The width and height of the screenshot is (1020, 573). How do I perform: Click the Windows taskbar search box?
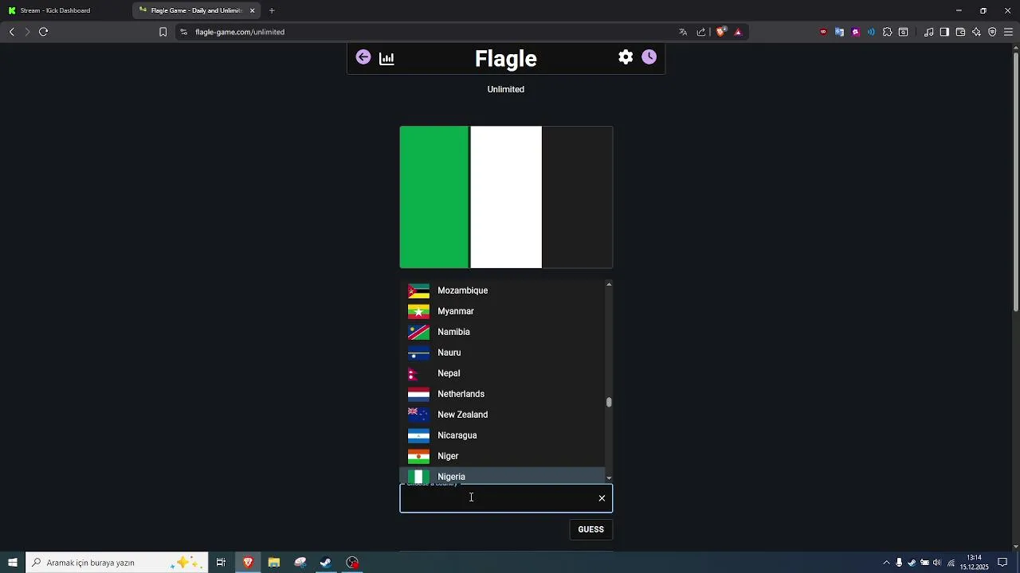pos(117,563)
